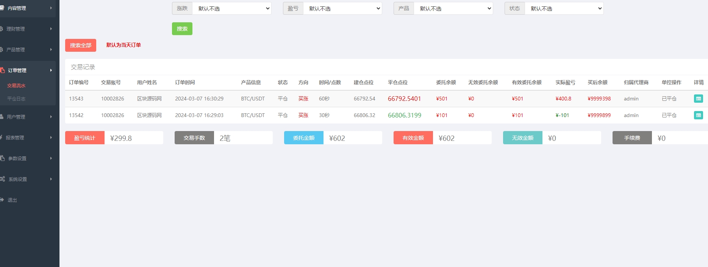Click balance ¥9999398
This screenshot has height=267, width=708.
coord(599,99)
